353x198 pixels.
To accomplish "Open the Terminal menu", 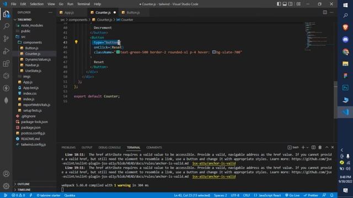I will coord(83,4).
